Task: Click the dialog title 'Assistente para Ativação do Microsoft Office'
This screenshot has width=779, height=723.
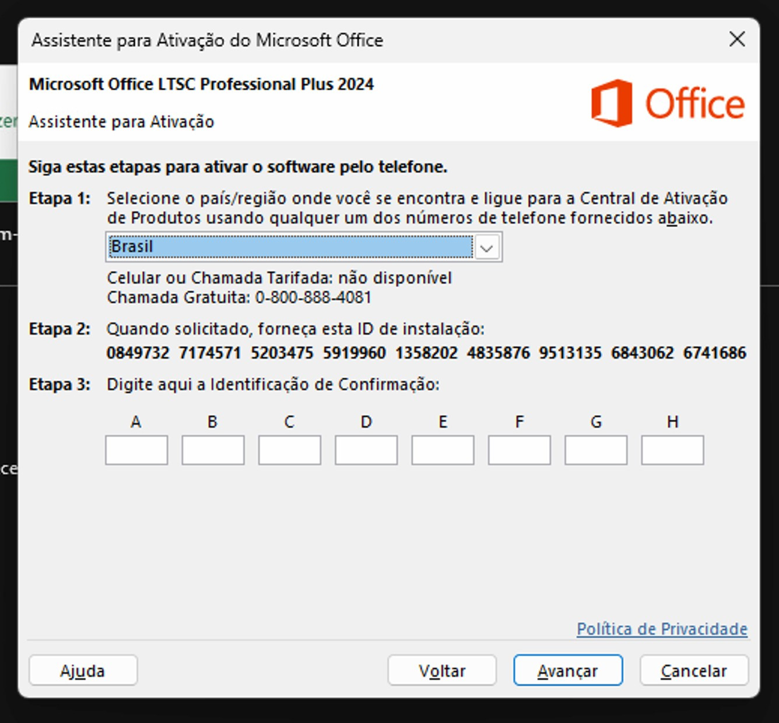Action: pyautogui.click(x=208, y=40)
